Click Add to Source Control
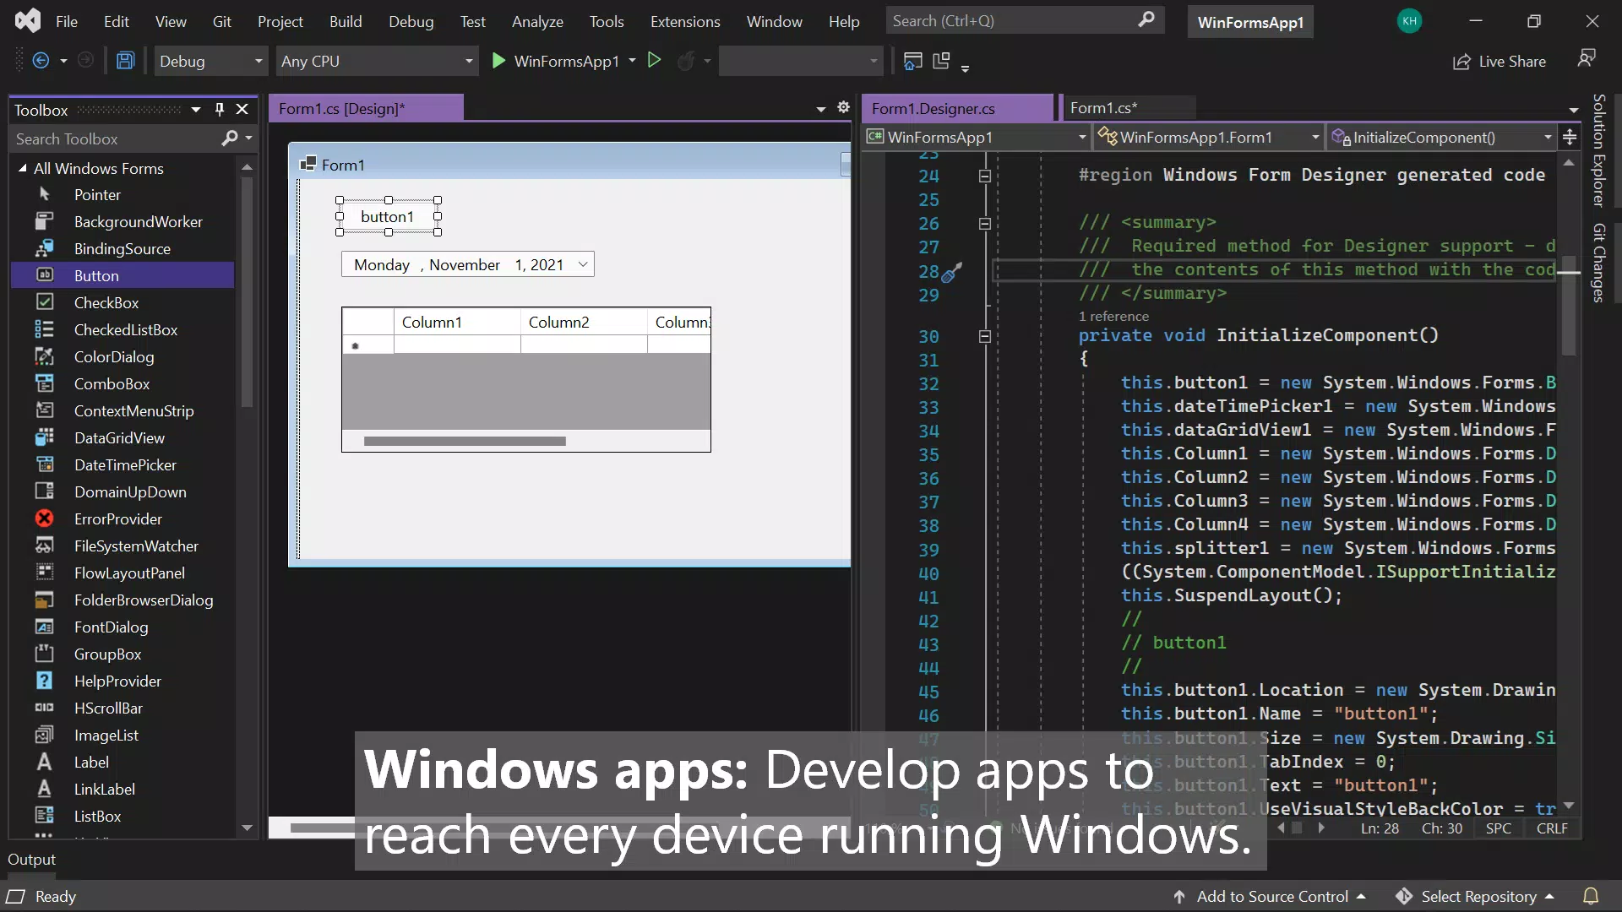Screen dimensions: 1622x912 tap(1270, 896)
